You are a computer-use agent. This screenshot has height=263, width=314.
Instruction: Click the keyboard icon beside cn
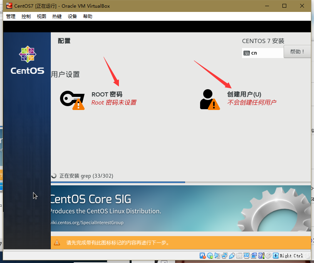click(247, 53)
